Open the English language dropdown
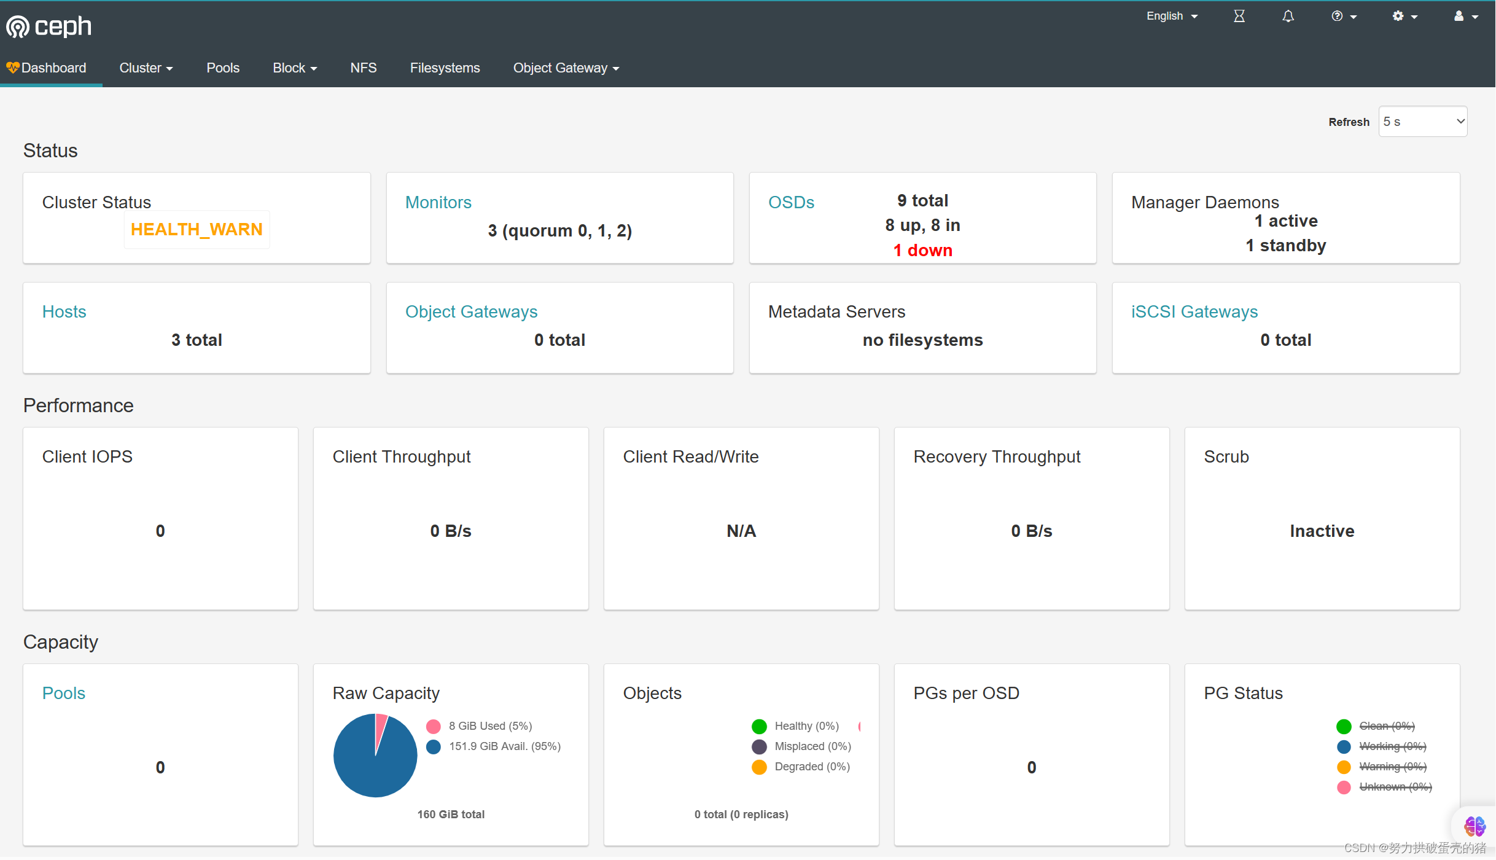 click(1171, 17)
